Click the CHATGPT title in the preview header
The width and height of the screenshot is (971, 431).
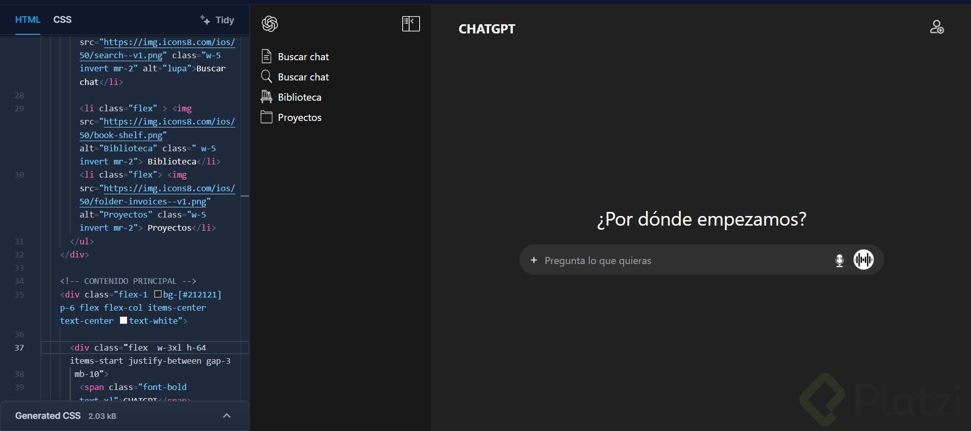pos(487,29)
